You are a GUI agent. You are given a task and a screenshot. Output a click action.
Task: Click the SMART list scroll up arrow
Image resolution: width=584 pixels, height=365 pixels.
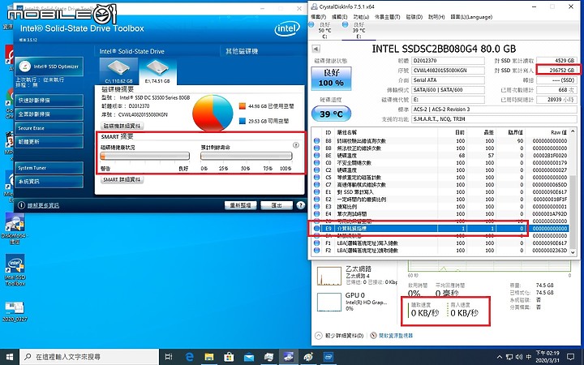pos(573,131)
